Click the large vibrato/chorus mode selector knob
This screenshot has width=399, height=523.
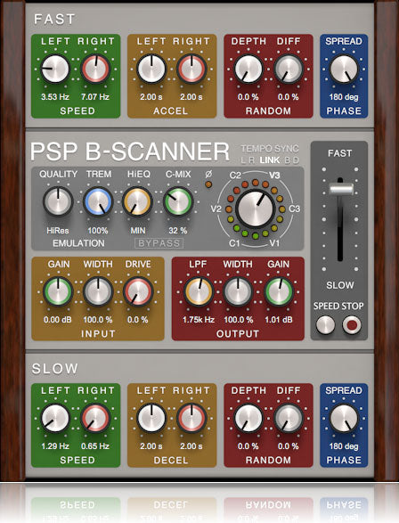255,209
